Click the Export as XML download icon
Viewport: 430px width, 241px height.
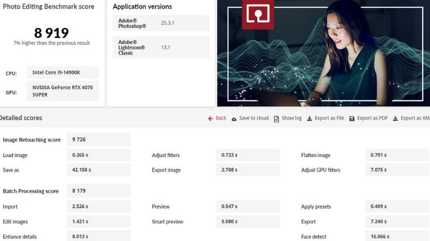(x=395, y=118)
